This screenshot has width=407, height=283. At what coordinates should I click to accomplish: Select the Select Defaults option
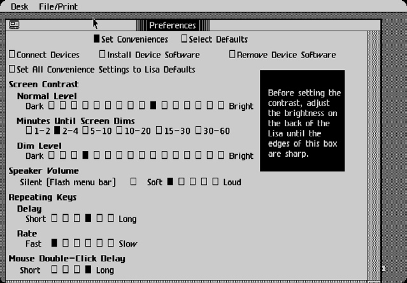point(184,39)
